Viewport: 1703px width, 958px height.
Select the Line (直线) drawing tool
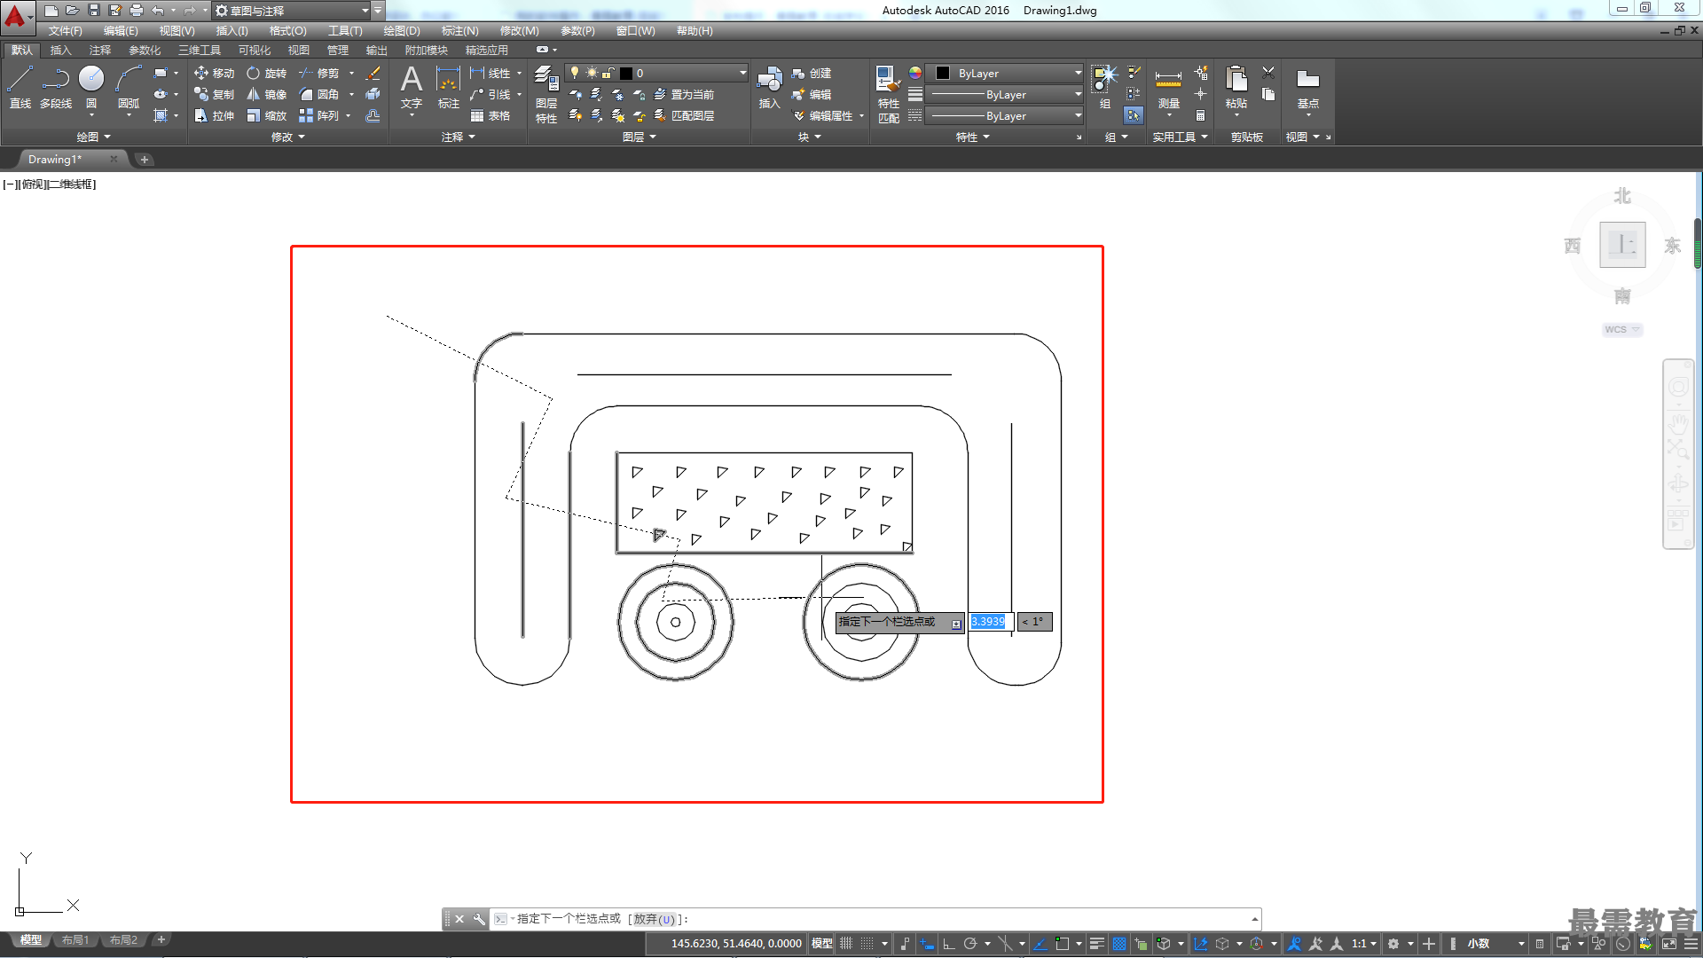tap(20, 87)
